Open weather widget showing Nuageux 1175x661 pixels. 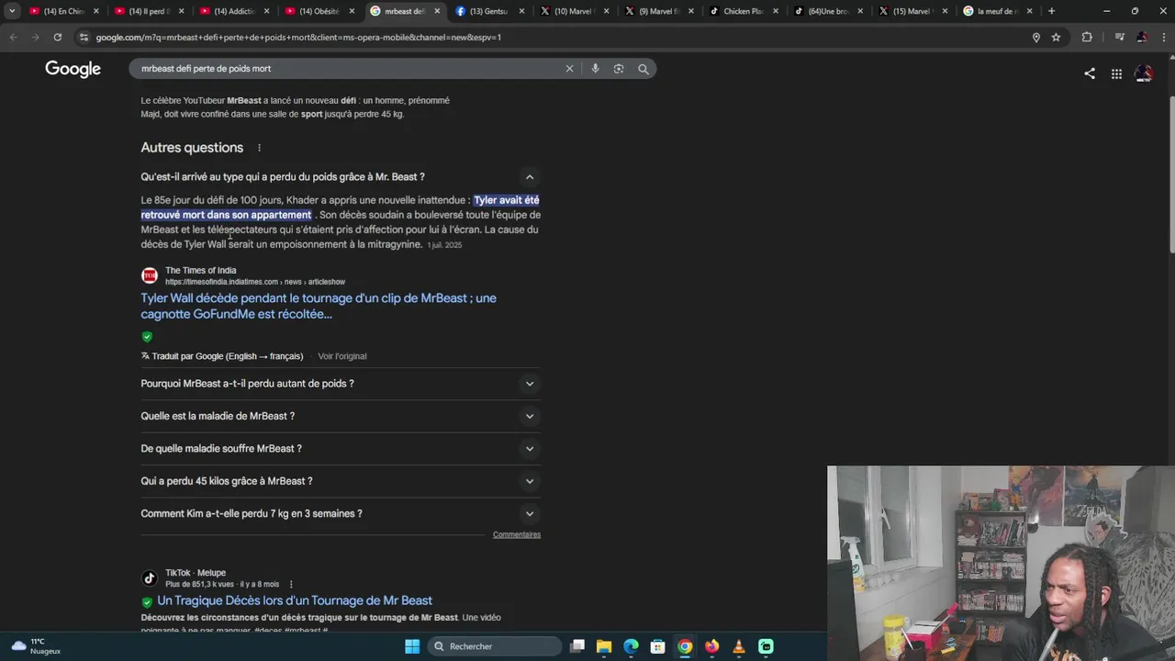(36, 646)
